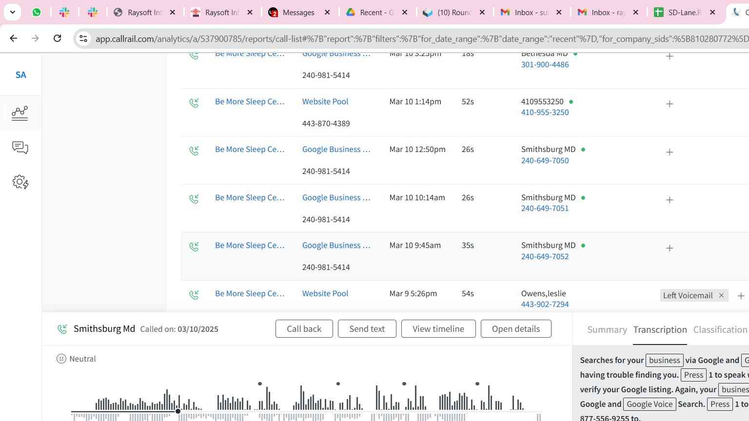
Task: Open Be More Sleep Ce… company on Mar 10 10:14am row
Action: tap(250, 197)
